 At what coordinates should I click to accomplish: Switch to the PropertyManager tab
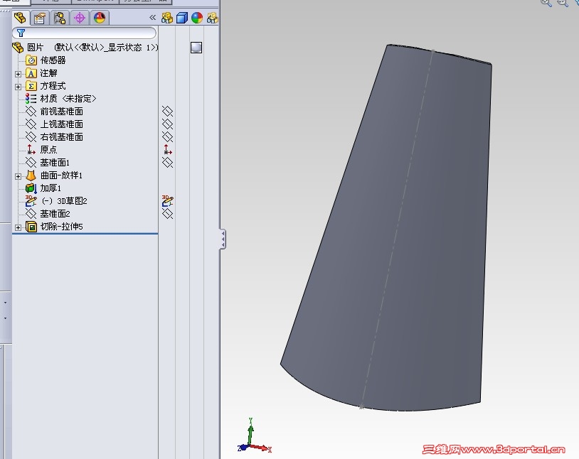[x=40, y=18]
